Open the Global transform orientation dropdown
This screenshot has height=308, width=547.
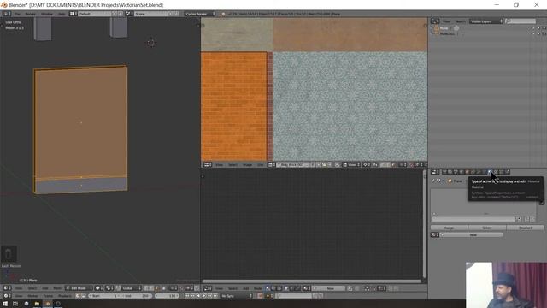(132, 288)
